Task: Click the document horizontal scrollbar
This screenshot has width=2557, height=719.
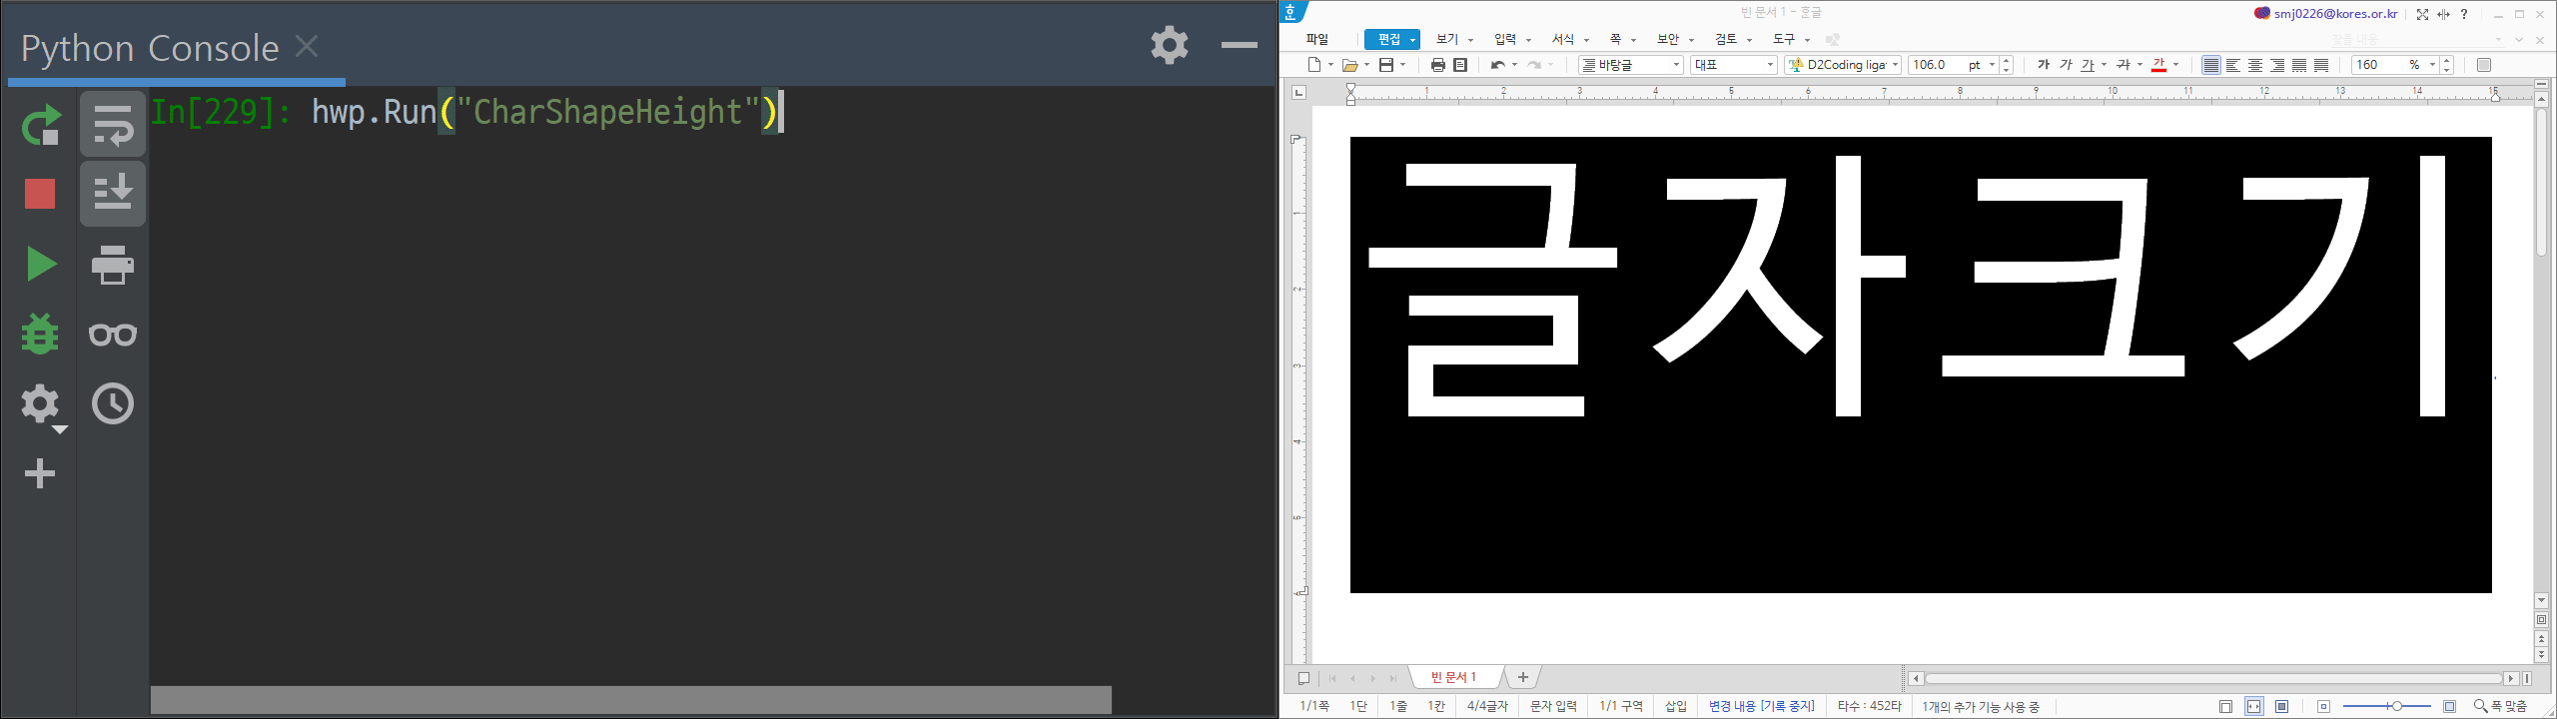Action: click(x=2213, y=678)
